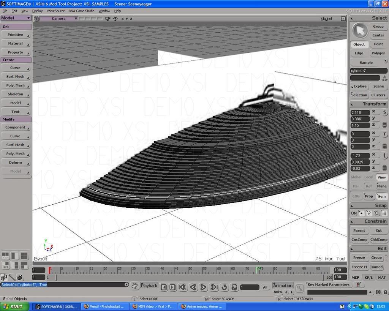Select the four-pane viewport layout icon
This screenshot has width=389, height=311.
pos(24,256)
